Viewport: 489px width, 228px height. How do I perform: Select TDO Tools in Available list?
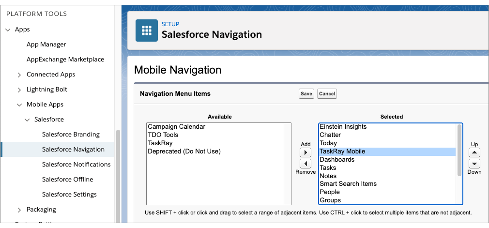[x=163, y=135]
